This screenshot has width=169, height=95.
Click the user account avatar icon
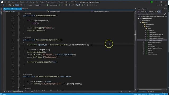click(x=152, y=2)
